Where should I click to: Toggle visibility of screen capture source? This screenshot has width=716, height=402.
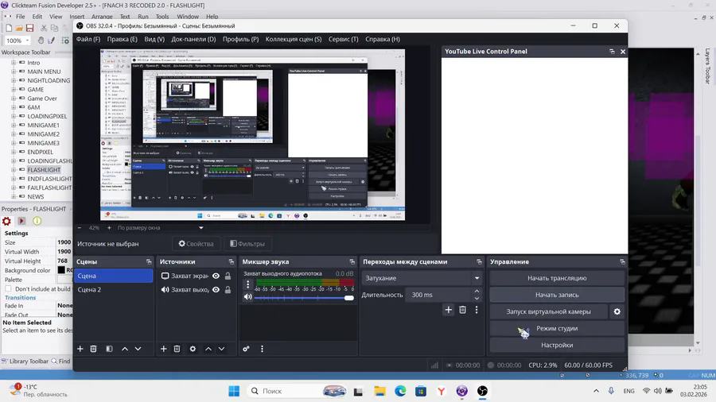[216, 276]
